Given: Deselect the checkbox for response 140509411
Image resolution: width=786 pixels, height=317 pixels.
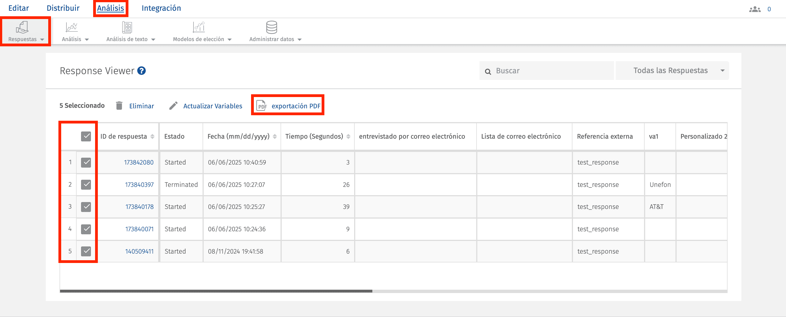Looking at the screenshot, I should (86, 251).
